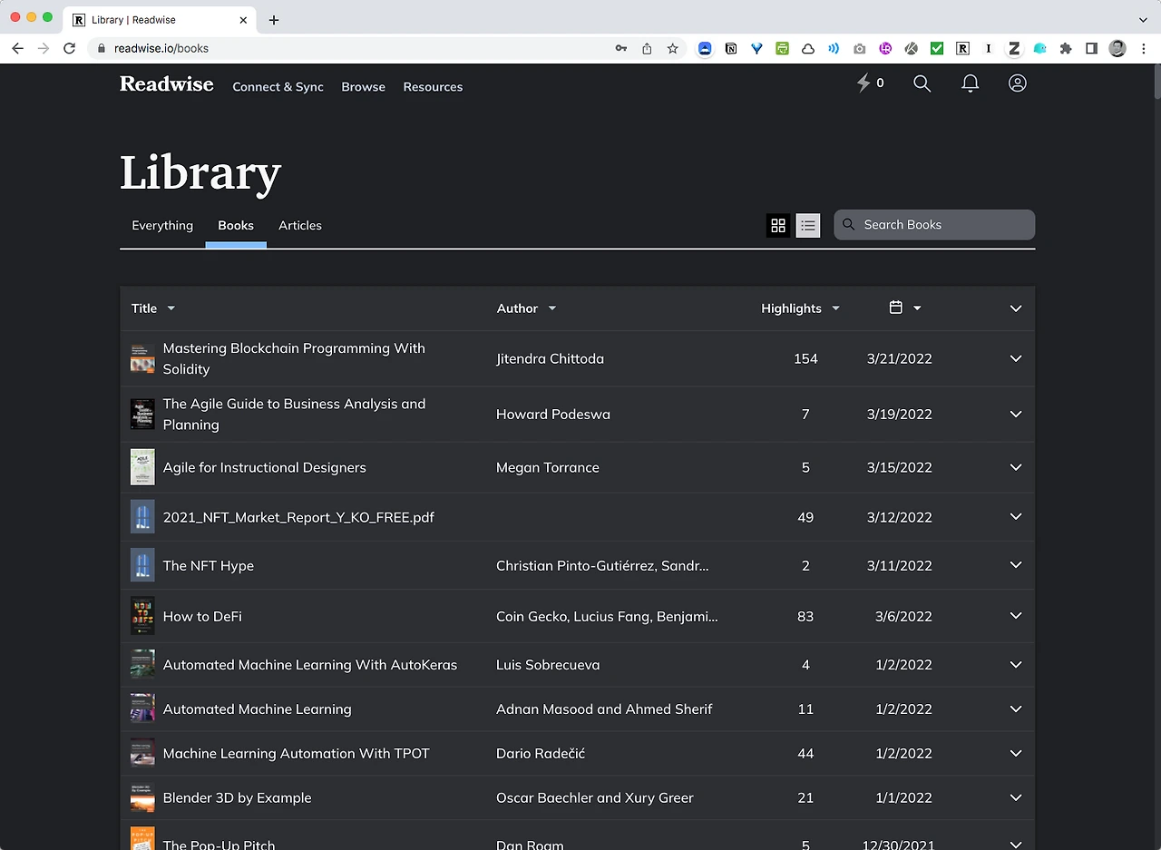Switch to list view layout
This screenshot has height=850, width=1161.
point(808,225)
